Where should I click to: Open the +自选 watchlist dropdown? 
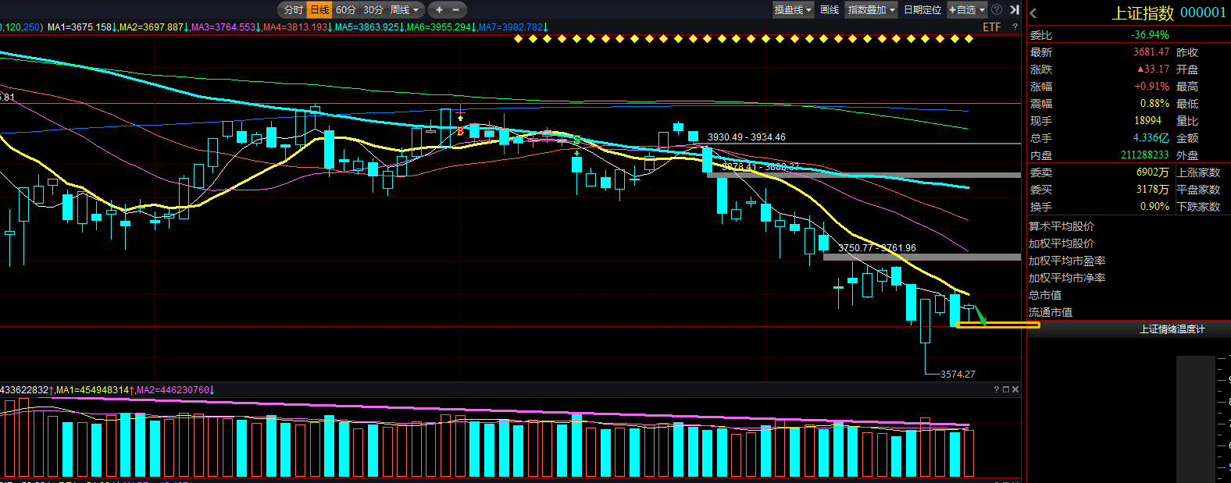pyautogui.click(x=967, y=10)
